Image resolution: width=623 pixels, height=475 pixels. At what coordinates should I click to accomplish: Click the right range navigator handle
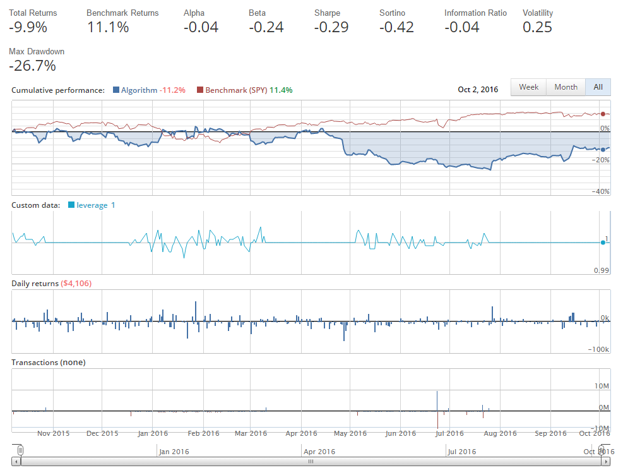tap(603, 450)
